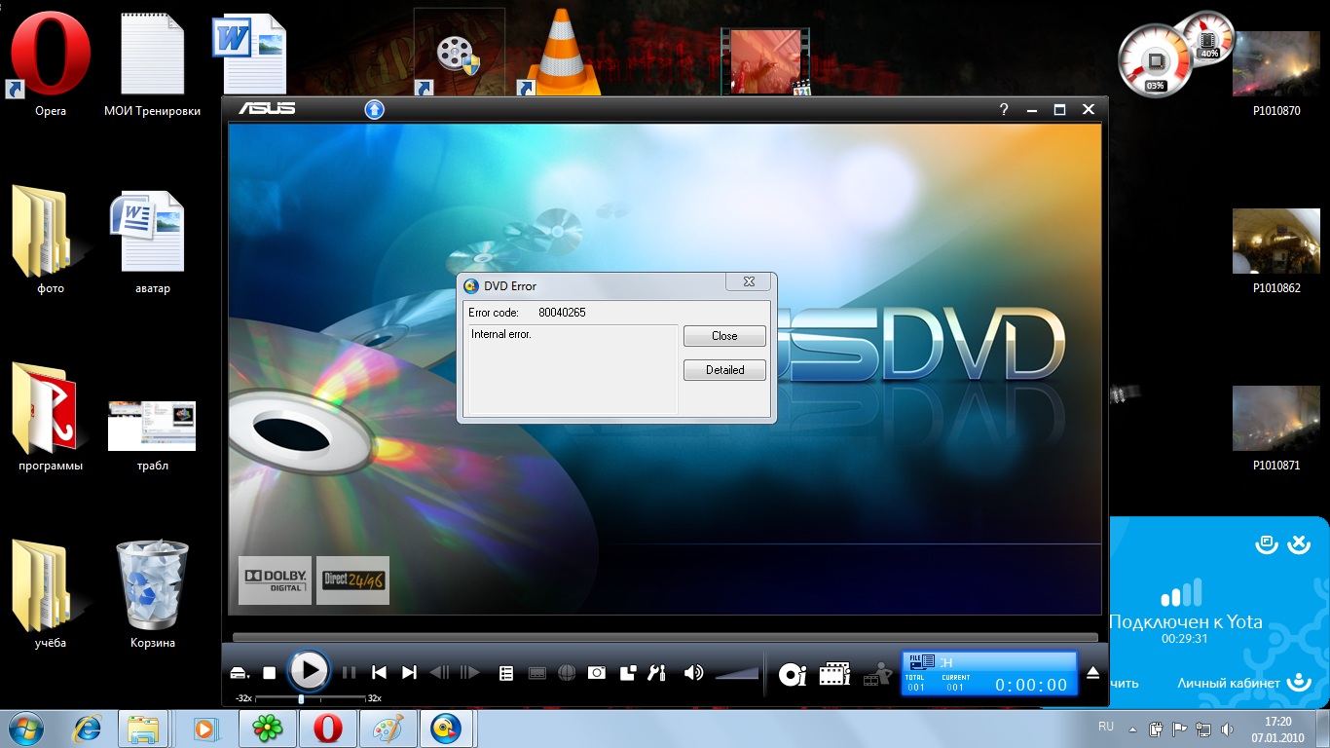Launch Internet Explorer from taskbar
Viewport: 1330px width, 748px height.
point(88,729)
